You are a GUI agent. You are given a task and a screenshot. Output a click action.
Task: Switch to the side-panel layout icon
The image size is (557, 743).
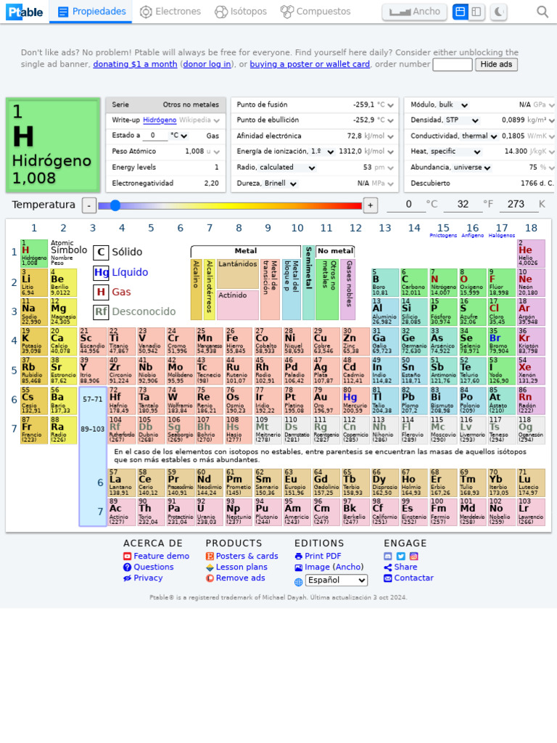(x=477, y=12)
